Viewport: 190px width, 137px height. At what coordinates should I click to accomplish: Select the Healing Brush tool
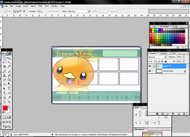[4, 71]
